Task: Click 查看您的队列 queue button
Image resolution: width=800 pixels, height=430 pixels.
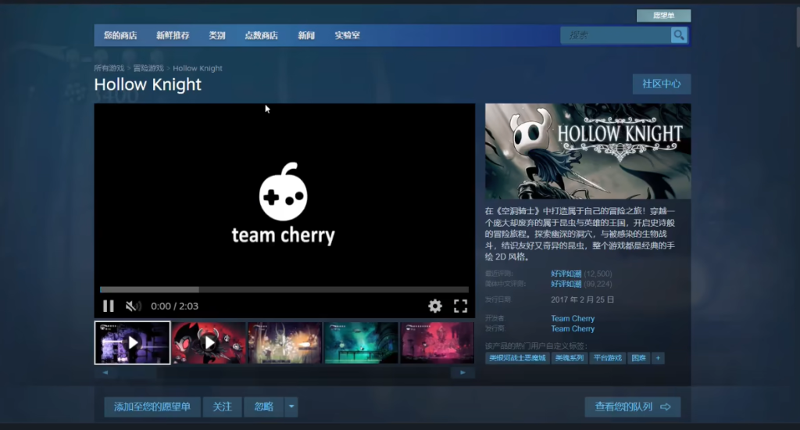Action: click(x=633, y=407)
